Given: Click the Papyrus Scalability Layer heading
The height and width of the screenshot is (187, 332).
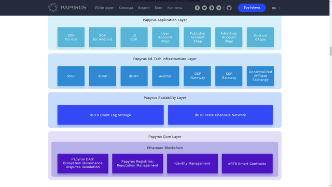Looking at the screenshot, I should coord(165,98).
